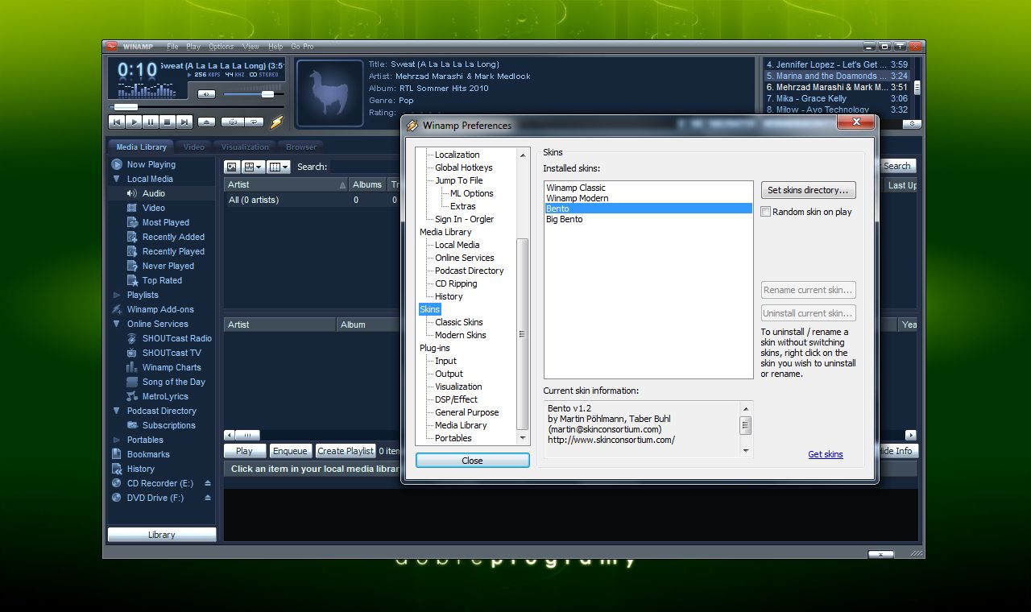Expand the Portables tree node
This screenshot has height=612, width=1031.
tap(117, 440)
